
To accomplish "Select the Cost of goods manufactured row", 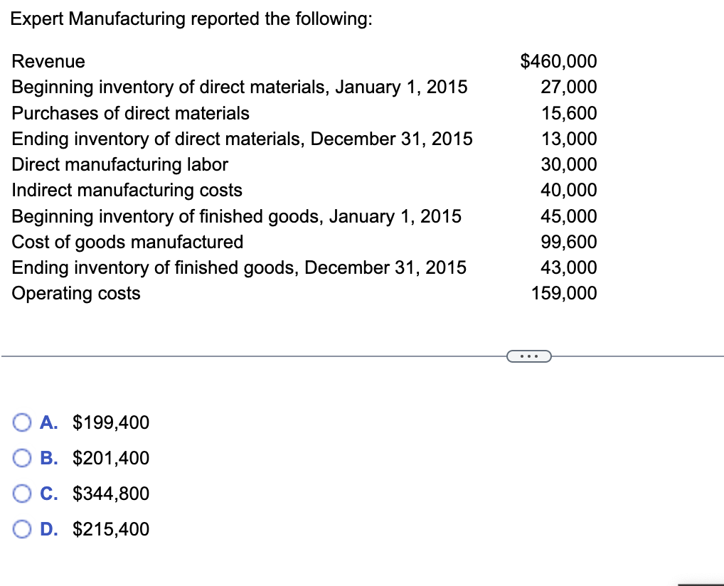I will [128, 242].
